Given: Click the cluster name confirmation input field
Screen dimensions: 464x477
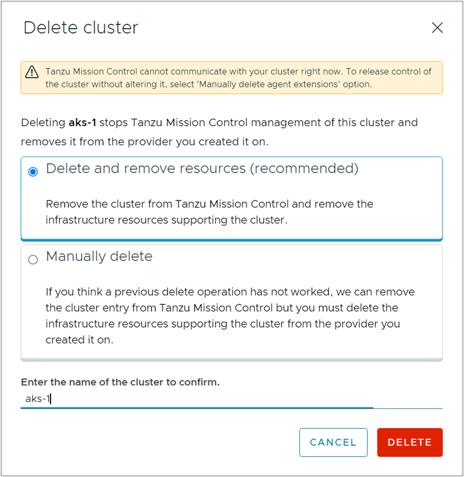Looking at the screenshot, I should (197, 399).
